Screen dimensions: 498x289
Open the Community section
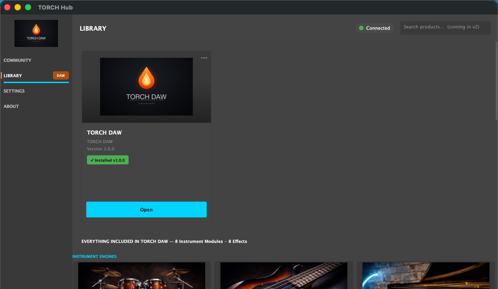[18, 60]
